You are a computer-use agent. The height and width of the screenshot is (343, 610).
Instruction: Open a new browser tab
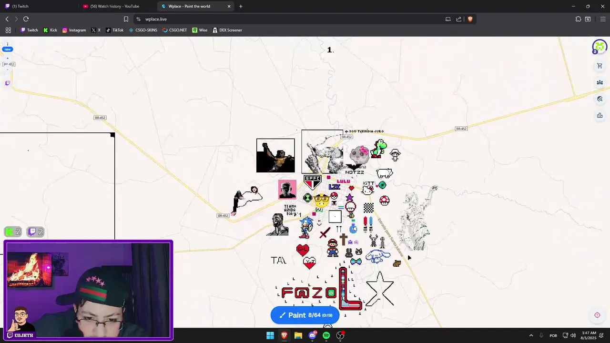[241, 6]
